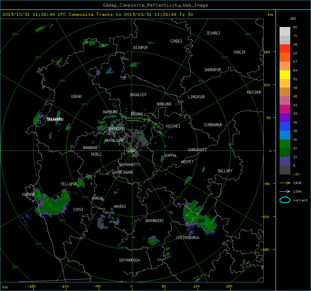The width and height of the screenshot is (311, 291).
Task: Click the white 23MN arrow legend icon
Action: coord(285,191)
